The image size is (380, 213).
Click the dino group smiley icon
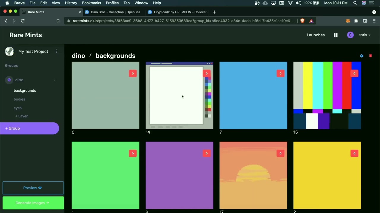pos(9,80)
